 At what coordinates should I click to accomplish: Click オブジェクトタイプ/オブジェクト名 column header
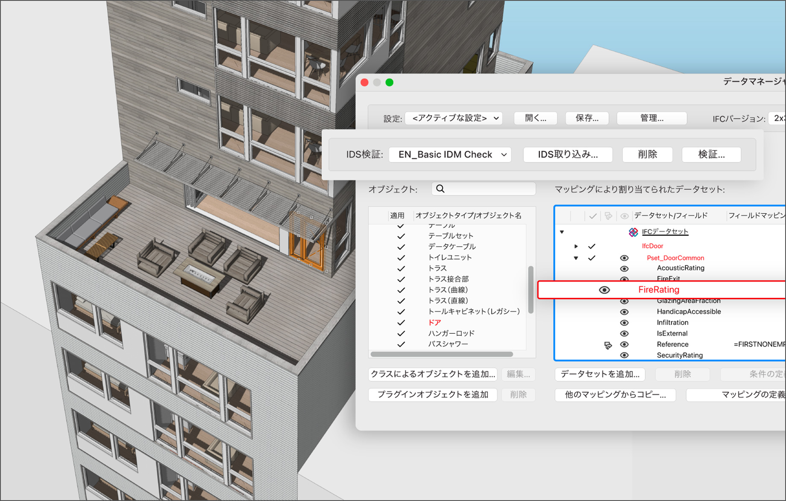coord(468,216)
